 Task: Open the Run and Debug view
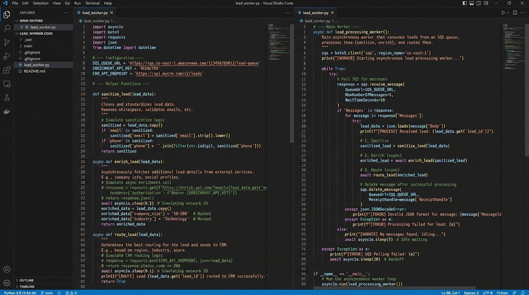7,56
